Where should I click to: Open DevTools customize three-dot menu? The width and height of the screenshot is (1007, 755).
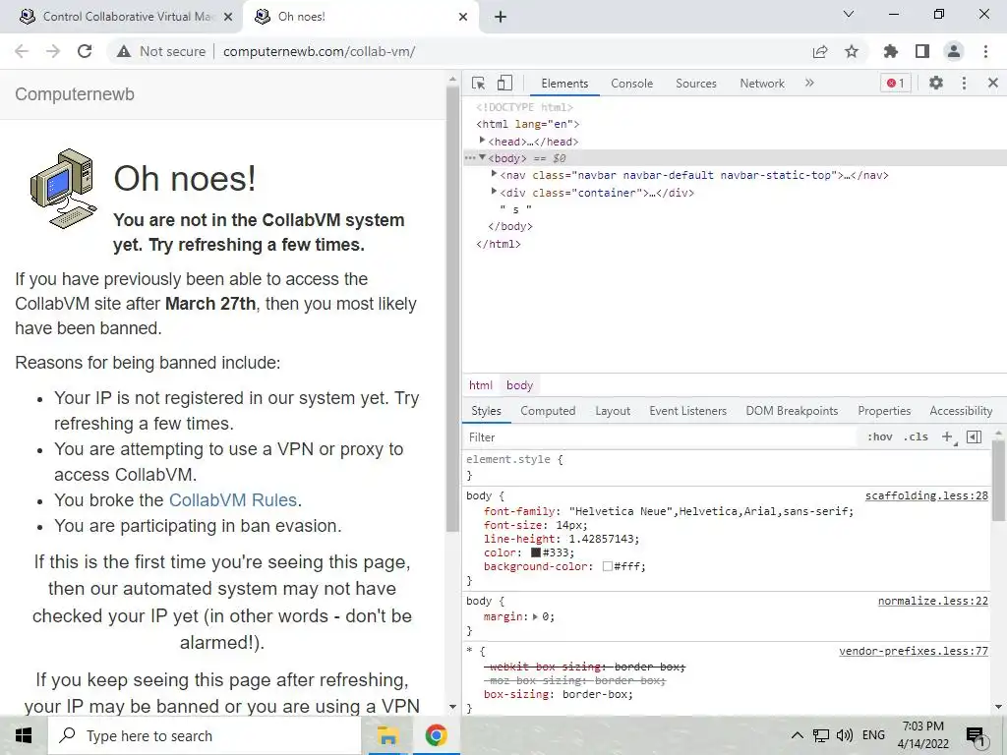click(x=964, y=83)
